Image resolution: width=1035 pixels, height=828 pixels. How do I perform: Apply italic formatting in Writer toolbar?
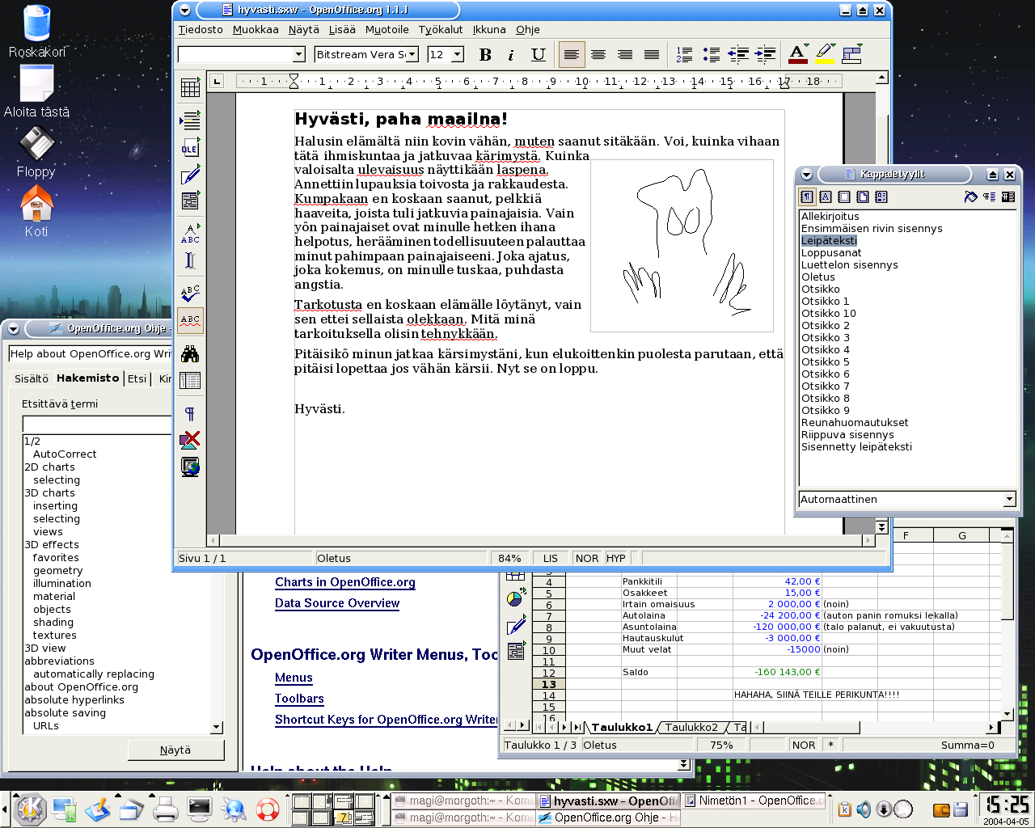(x=511, y=55)
